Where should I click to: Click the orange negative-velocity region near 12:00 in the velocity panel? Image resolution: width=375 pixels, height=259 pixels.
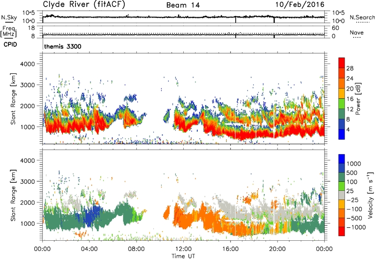tap(187, 218)
